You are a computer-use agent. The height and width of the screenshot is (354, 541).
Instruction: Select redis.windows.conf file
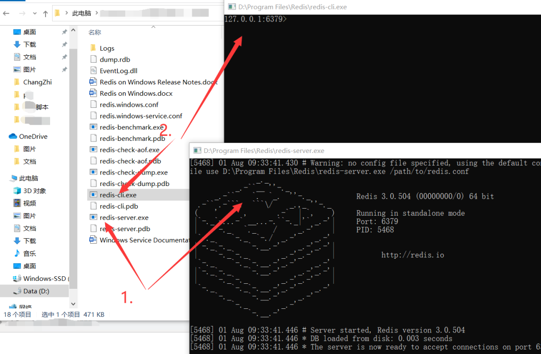[x=129, y=105]
